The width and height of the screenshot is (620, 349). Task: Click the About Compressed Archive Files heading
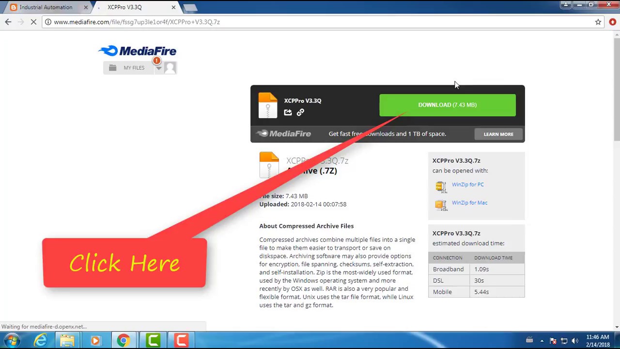coord(307,226)
